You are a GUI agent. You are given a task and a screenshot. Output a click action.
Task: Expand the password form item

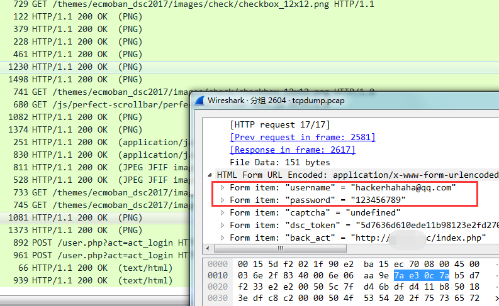coord(223,200)
